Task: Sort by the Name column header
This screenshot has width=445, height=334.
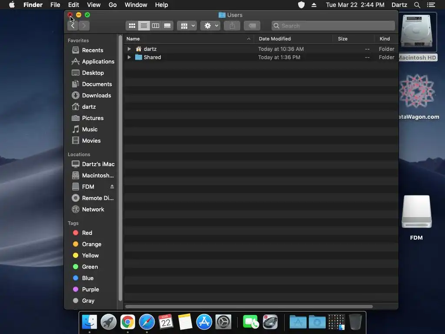Action: (189, 39)
